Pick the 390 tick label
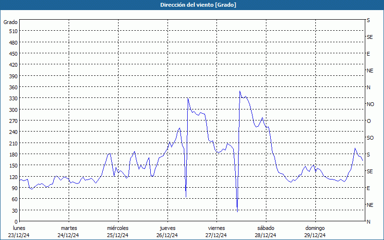 tap(13, 76)
